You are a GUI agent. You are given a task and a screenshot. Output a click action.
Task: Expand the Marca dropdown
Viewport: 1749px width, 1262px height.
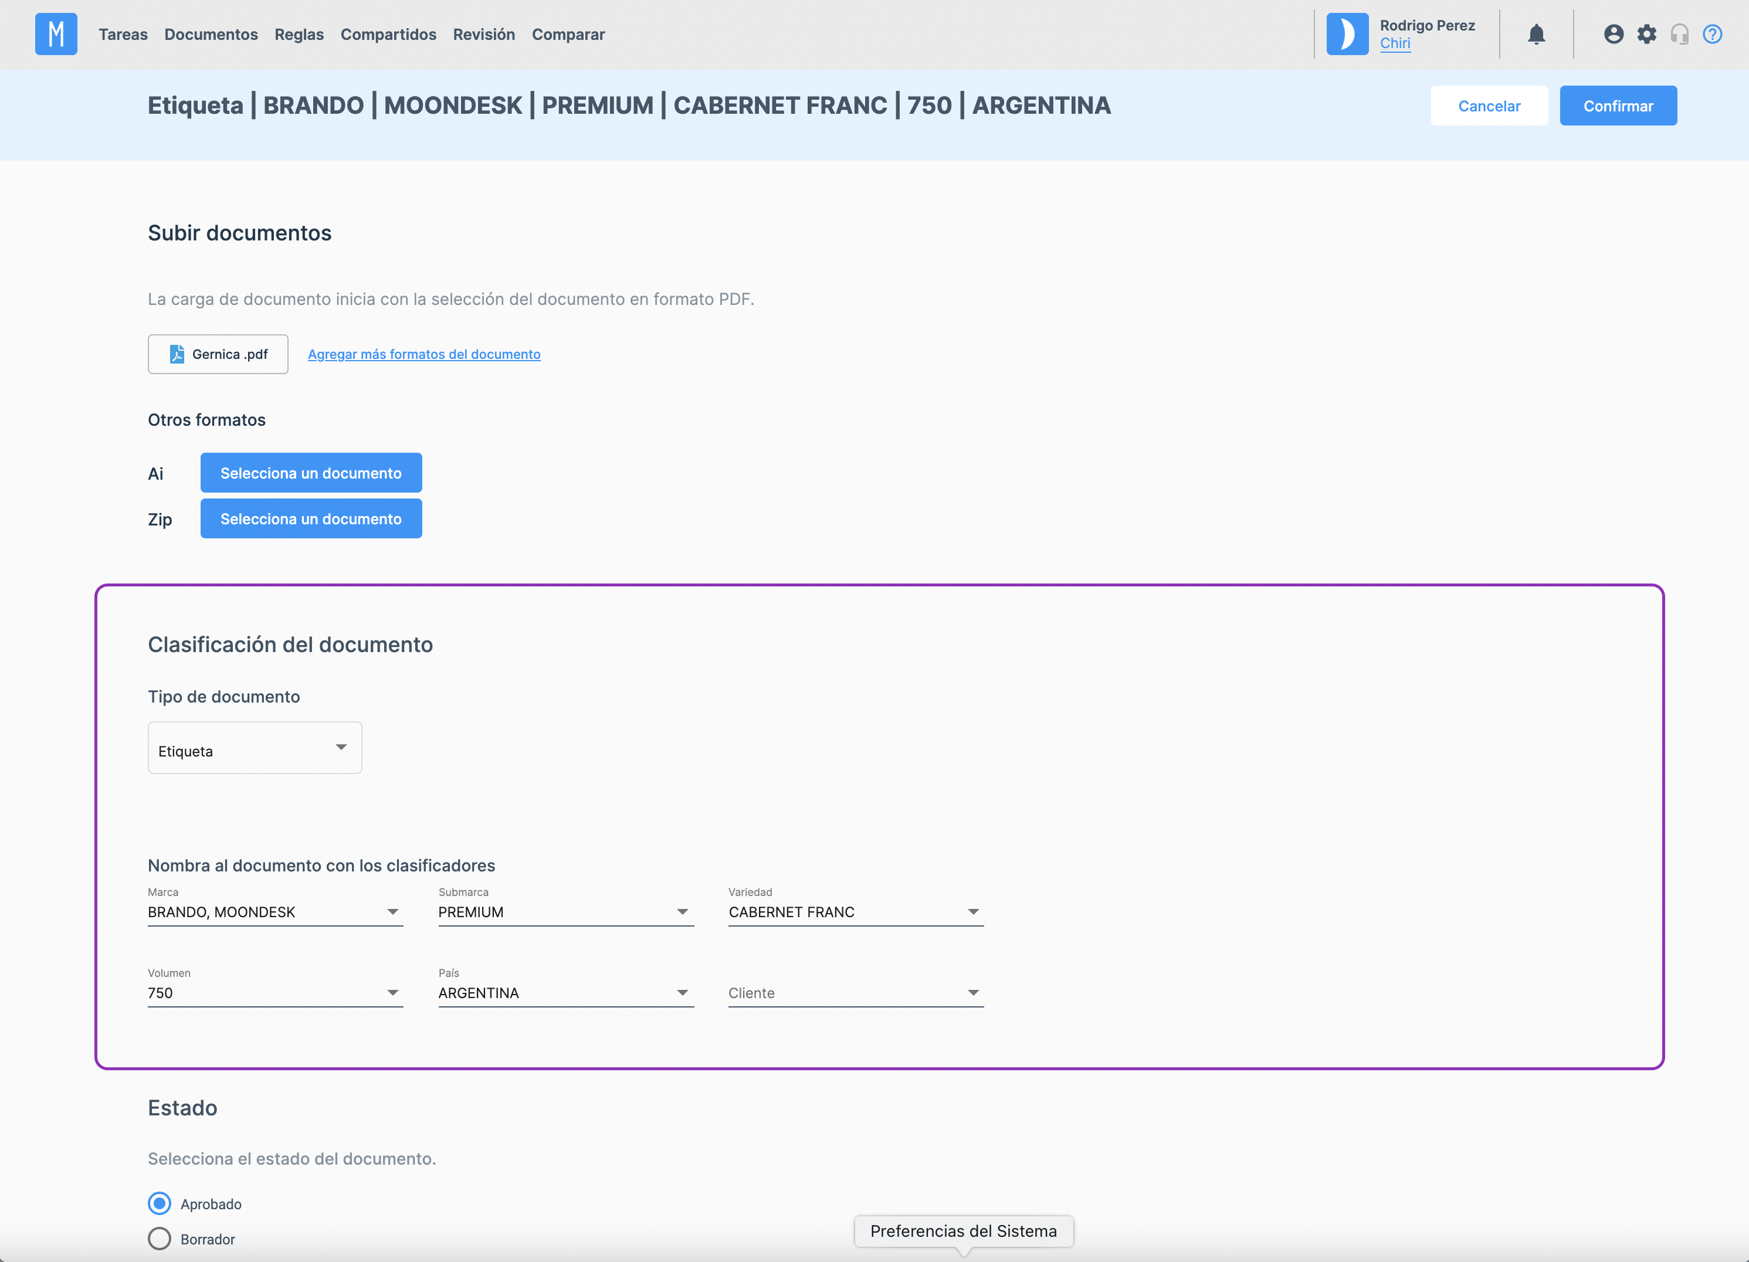(275, 912)
